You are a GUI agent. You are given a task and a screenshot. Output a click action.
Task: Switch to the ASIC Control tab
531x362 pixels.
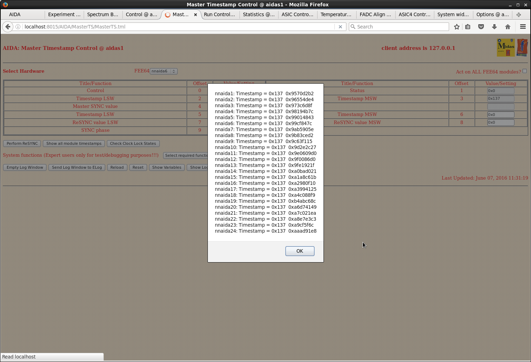coord(298,14)
